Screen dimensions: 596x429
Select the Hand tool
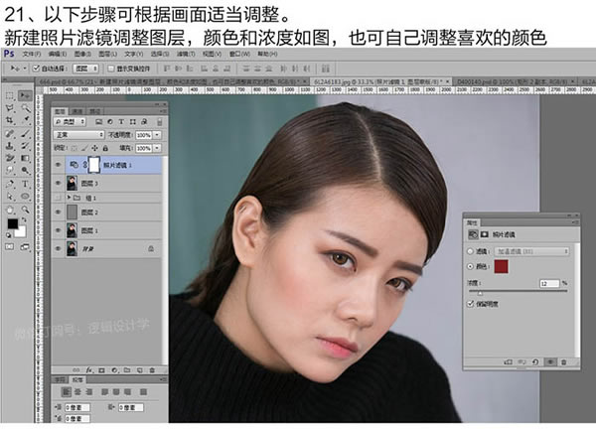10,210
